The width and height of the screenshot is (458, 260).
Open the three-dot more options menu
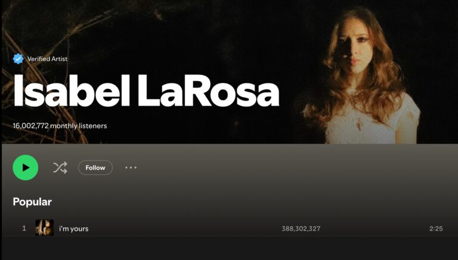click(131, 168)
